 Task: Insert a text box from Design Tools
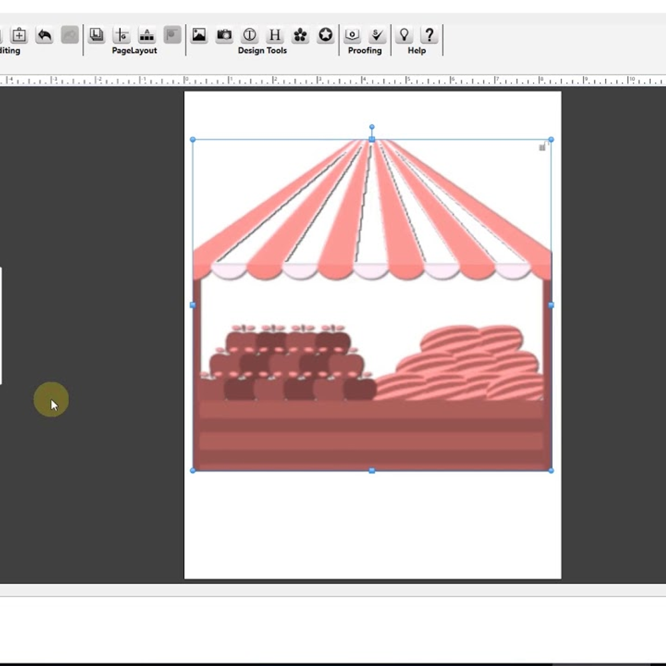point(250,36)
